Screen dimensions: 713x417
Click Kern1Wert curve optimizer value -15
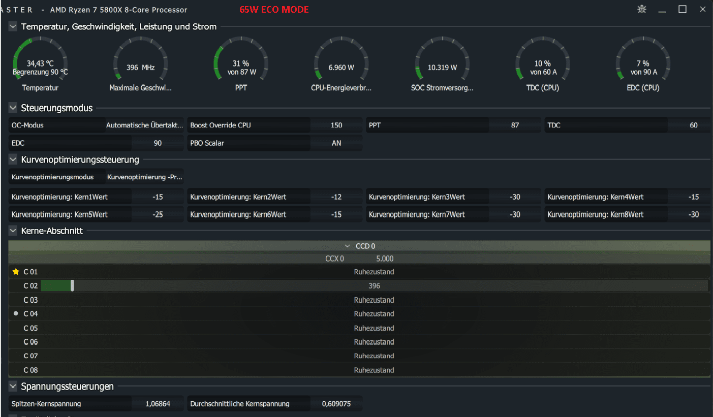[x=158, y=197]
